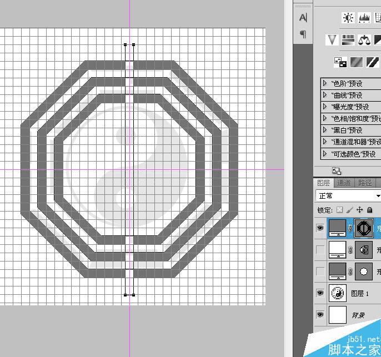
Task: Expand the "通道混和器"预设 list
Action: pyautogui.click(x=324, y=142)
